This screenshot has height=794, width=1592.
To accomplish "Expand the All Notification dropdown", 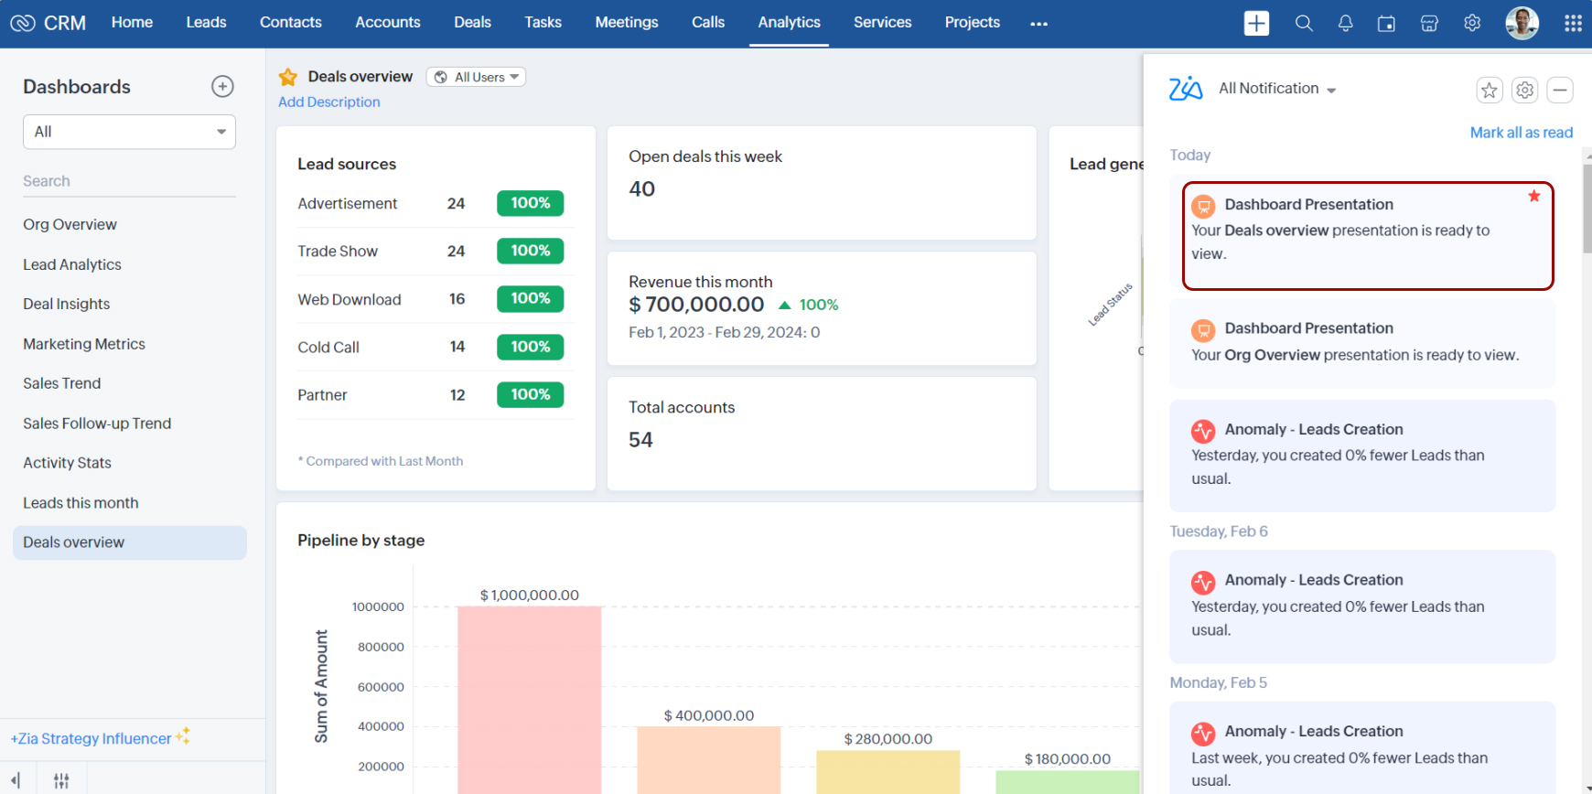I will click(1277, 89).
